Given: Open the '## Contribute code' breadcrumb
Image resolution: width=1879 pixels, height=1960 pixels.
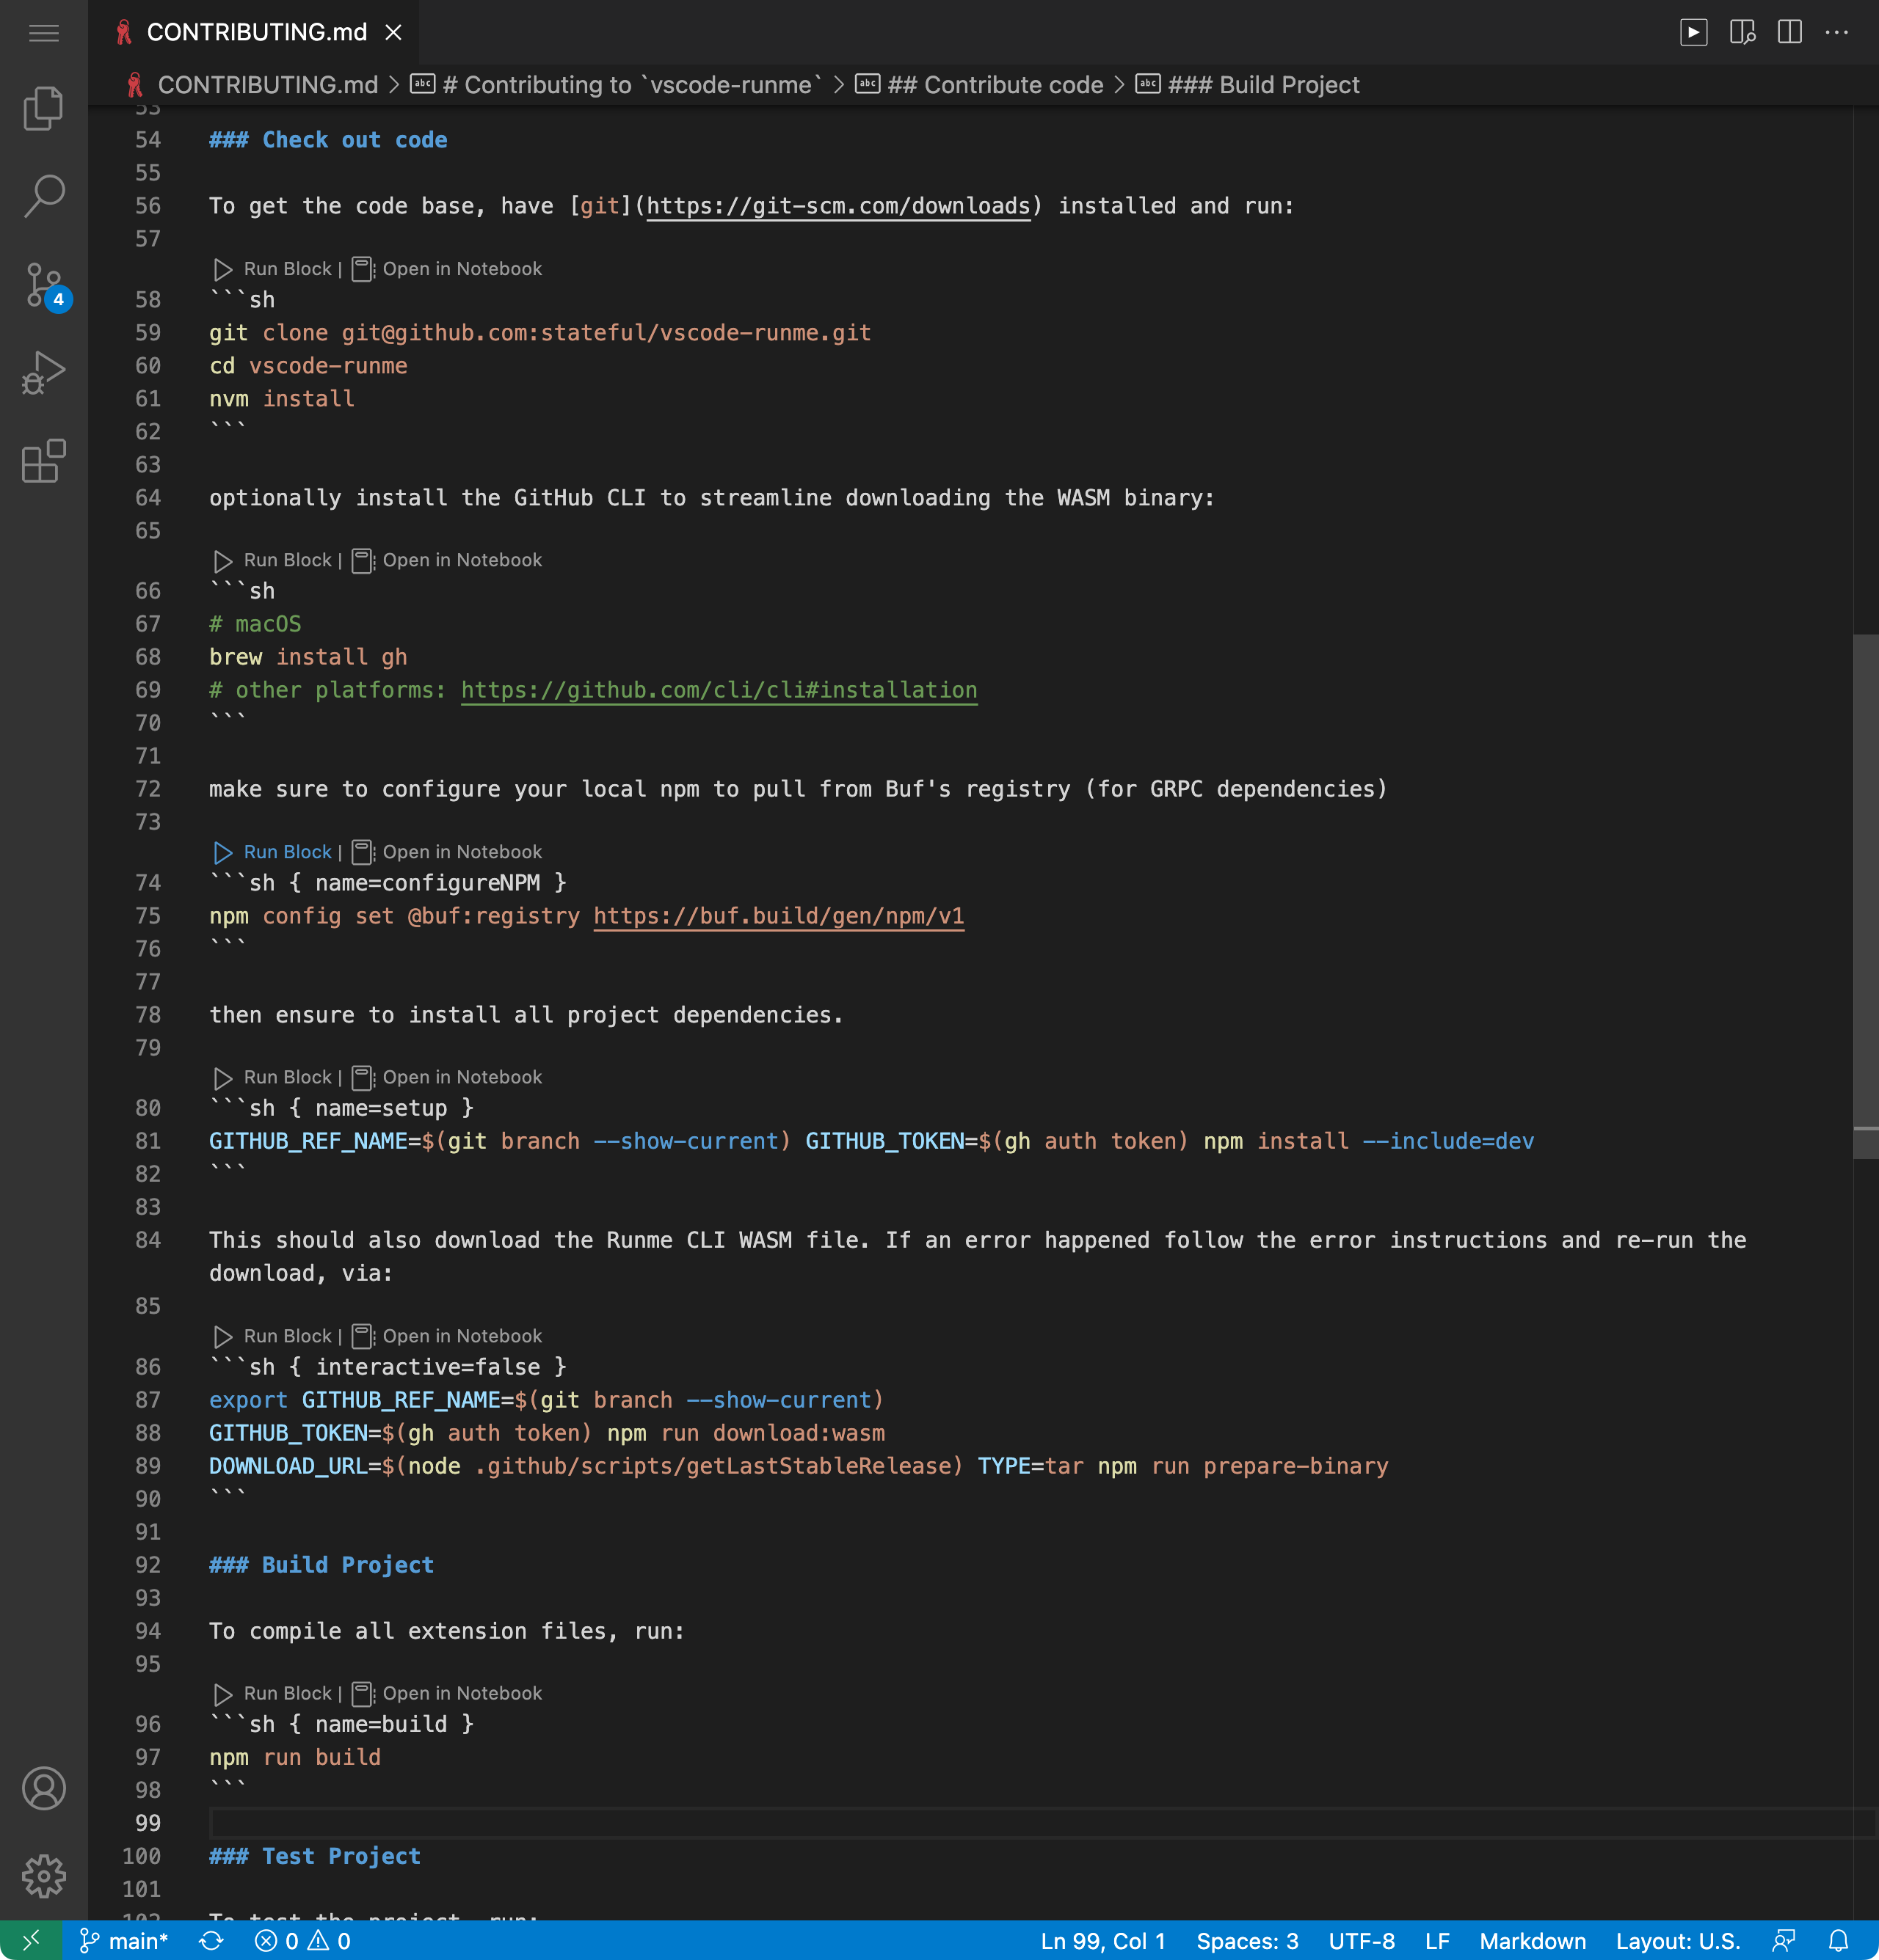Looking at the screenshot, I should coord(980,85).
